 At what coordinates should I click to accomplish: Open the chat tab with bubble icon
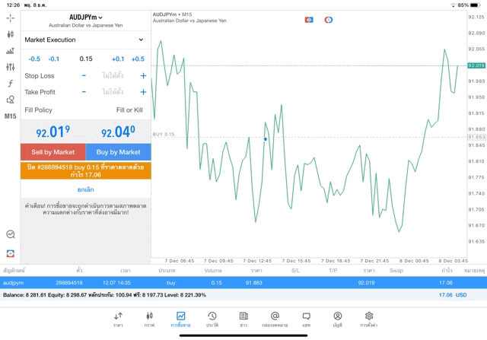click(306, 319)
